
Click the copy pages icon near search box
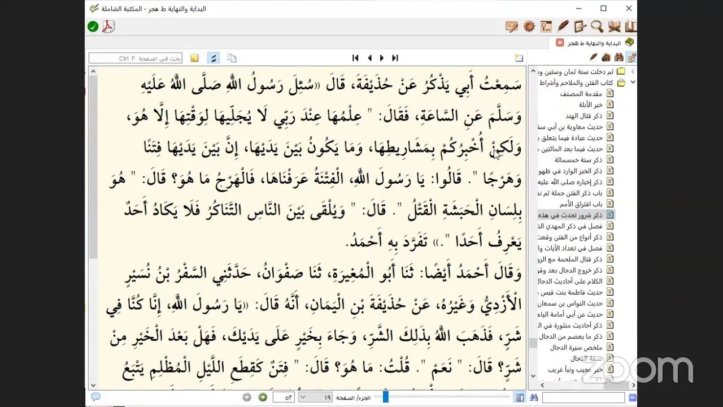[x=232, y=58]
